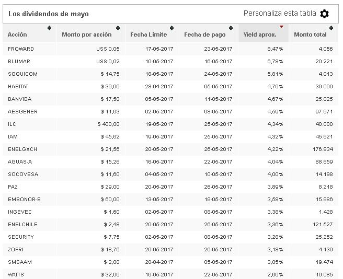Screen dimensions: 343x279
Task: Click the SOQUICOM stock name
Action: pyautogui.click(x=23, y=74)
